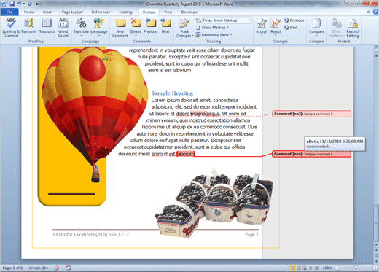Switch to the Page Layout tab

tap(72, 12)
